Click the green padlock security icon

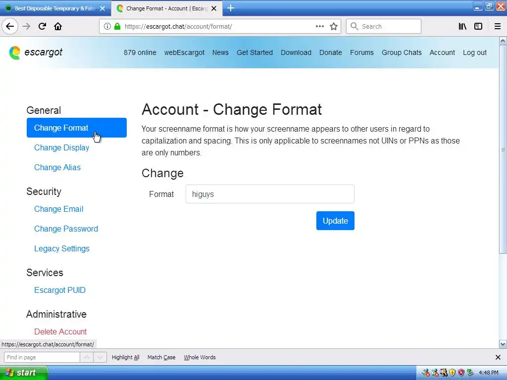click(117, 27)
